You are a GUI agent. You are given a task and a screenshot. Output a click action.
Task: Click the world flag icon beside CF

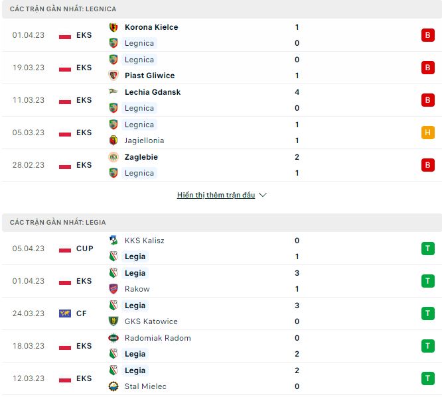pos(65,313)
